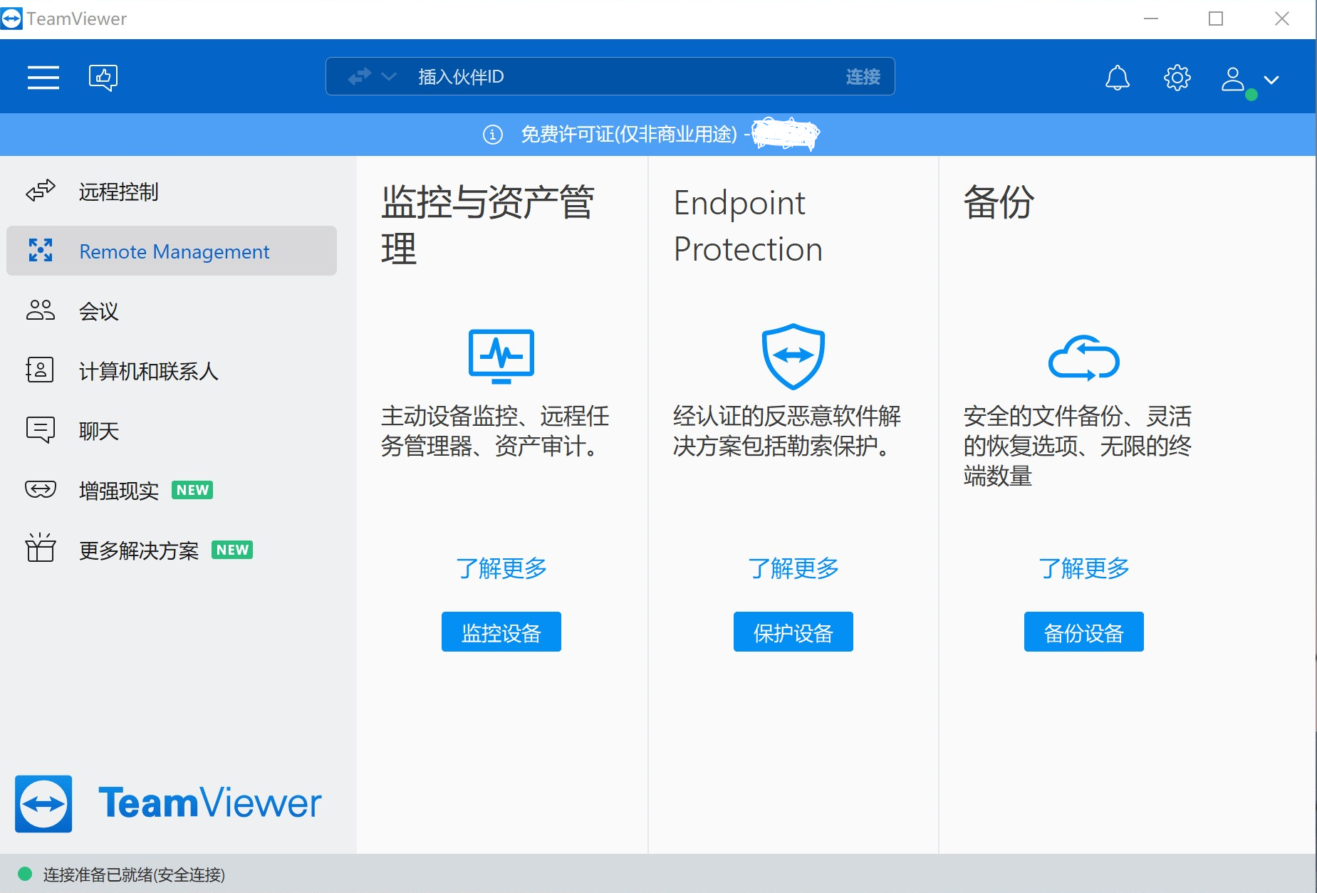The height and width of the screenshot is (893, 1317).
Task: Click the meeting people icon
Action: point(41,310)
